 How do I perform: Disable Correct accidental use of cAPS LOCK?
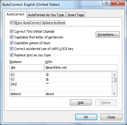(11, 49)
